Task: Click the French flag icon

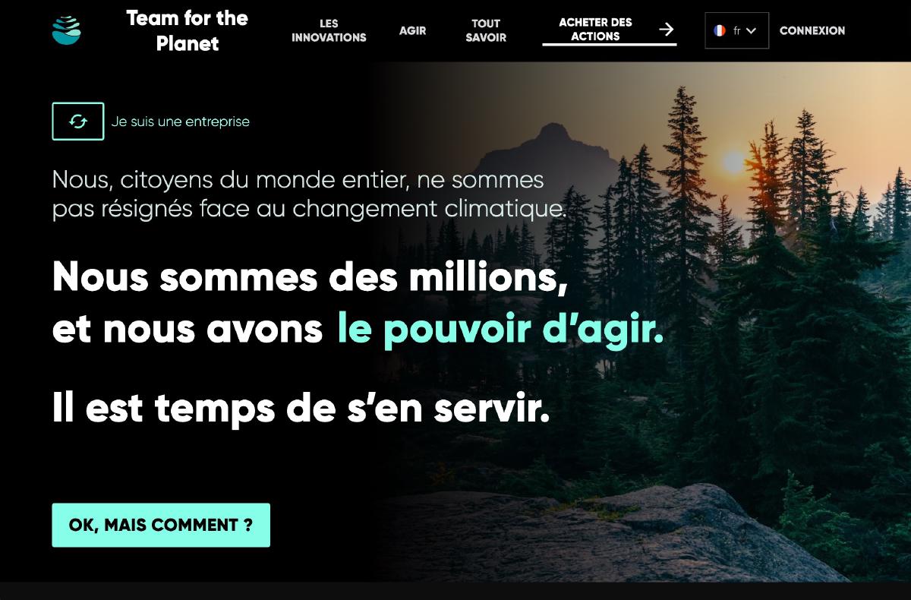Action: click(x=719, y=30)
